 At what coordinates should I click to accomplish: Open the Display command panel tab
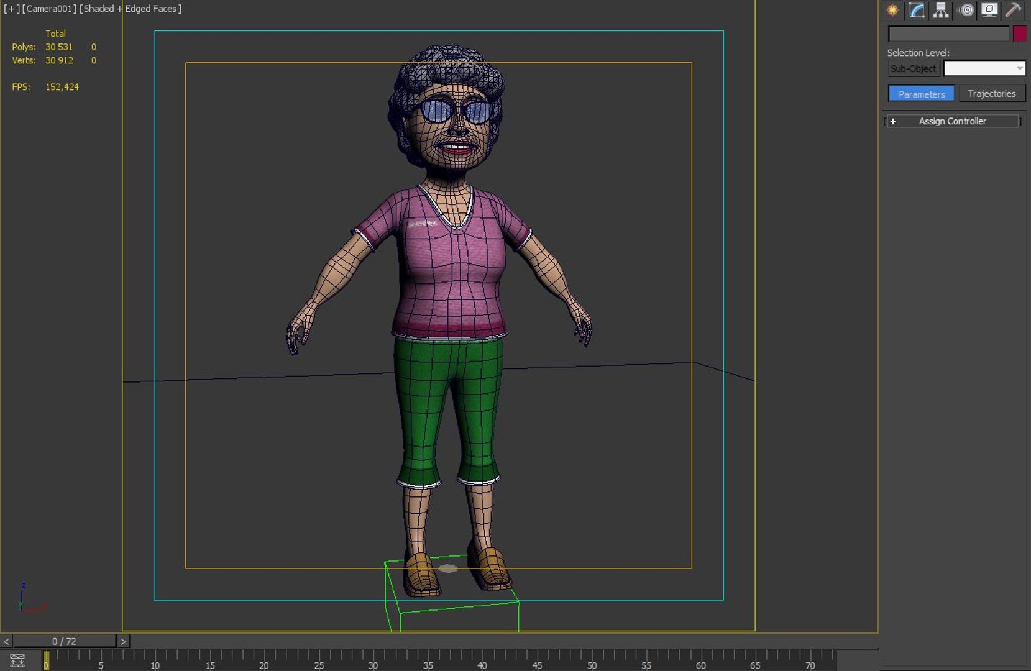point(989,10)
